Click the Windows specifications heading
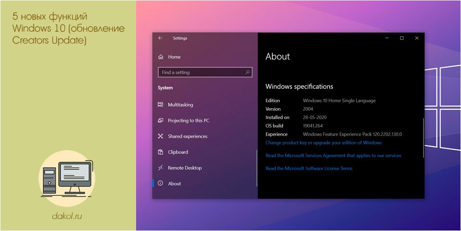The image size is (461, 231). click(300, 86)
